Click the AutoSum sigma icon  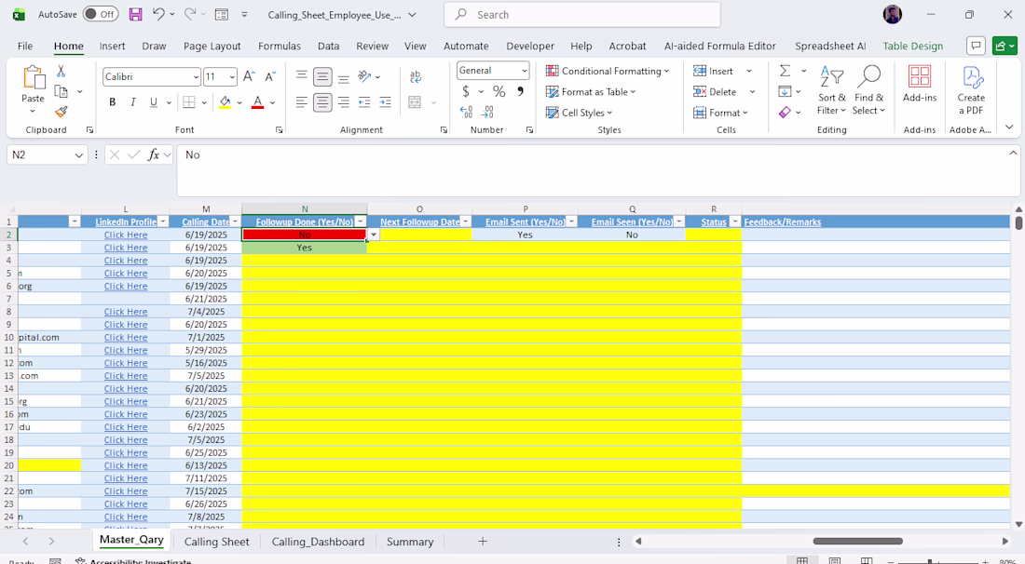click(x=785, y=71)
